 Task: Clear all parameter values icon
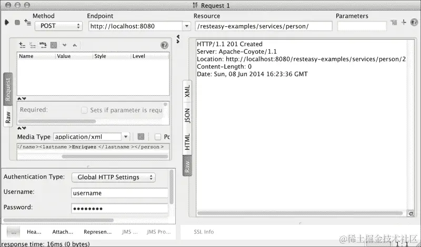click(x=54, y=45)
